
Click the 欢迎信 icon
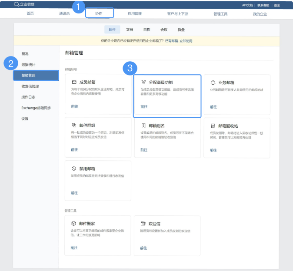(x=143, y=223)
